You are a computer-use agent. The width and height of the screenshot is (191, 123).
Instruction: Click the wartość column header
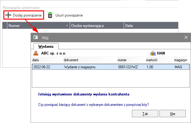[x=152, y=60]
